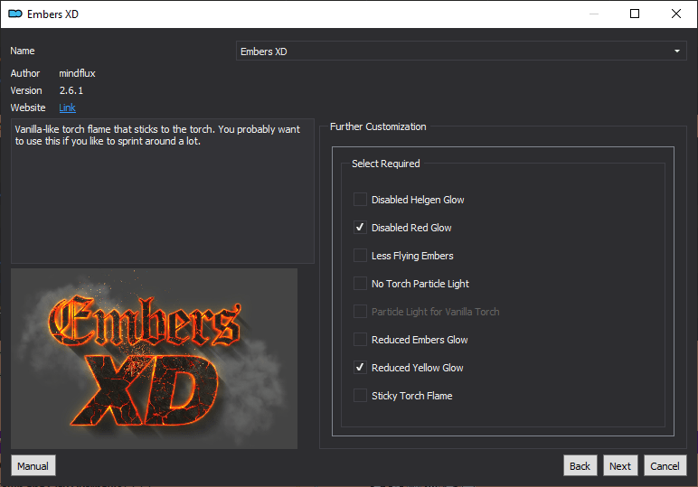
Task: Click the Name field label
Action: point(23,51)
